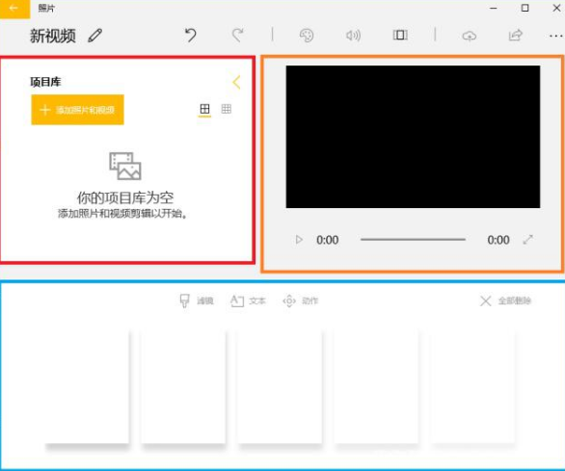The image size is (565, 471).
Task: Select the fifth storyboard placeholder
Action: click(473, 387)
